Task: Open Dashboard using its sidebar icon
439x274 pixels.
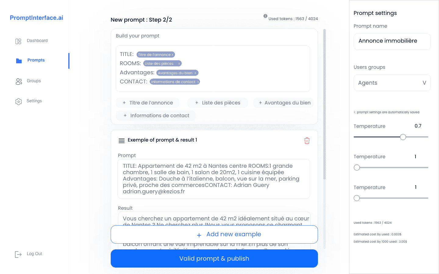Action: click(18, 40)
